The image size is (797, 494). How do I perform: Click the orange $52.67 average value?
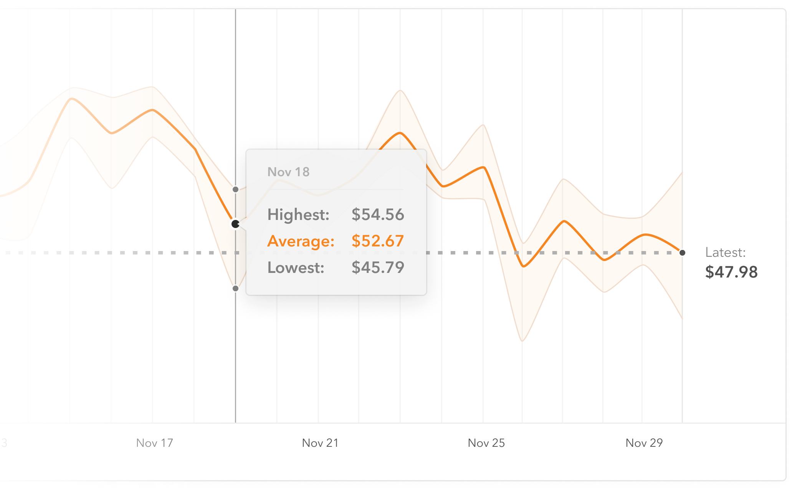378,241
